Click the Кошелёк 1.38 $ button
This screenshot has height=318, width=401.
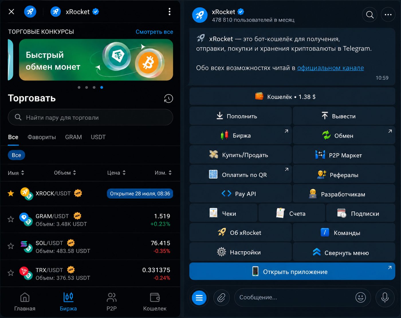pos(292,97)
